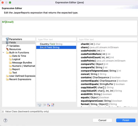138x126 pixels.
Task: Toggle the fx variables filter icon
Action: [x=44, y=105]
